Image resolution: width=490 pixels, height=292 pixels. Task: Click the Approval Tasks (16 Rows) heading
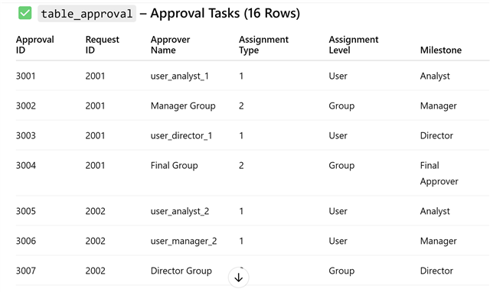coord(225,14)
